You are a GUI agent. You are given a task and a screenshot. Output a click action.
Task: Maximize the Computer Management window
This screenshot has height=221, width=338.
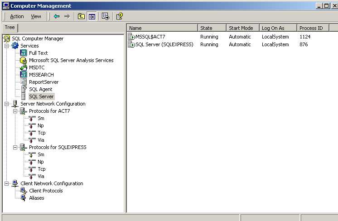326,6
